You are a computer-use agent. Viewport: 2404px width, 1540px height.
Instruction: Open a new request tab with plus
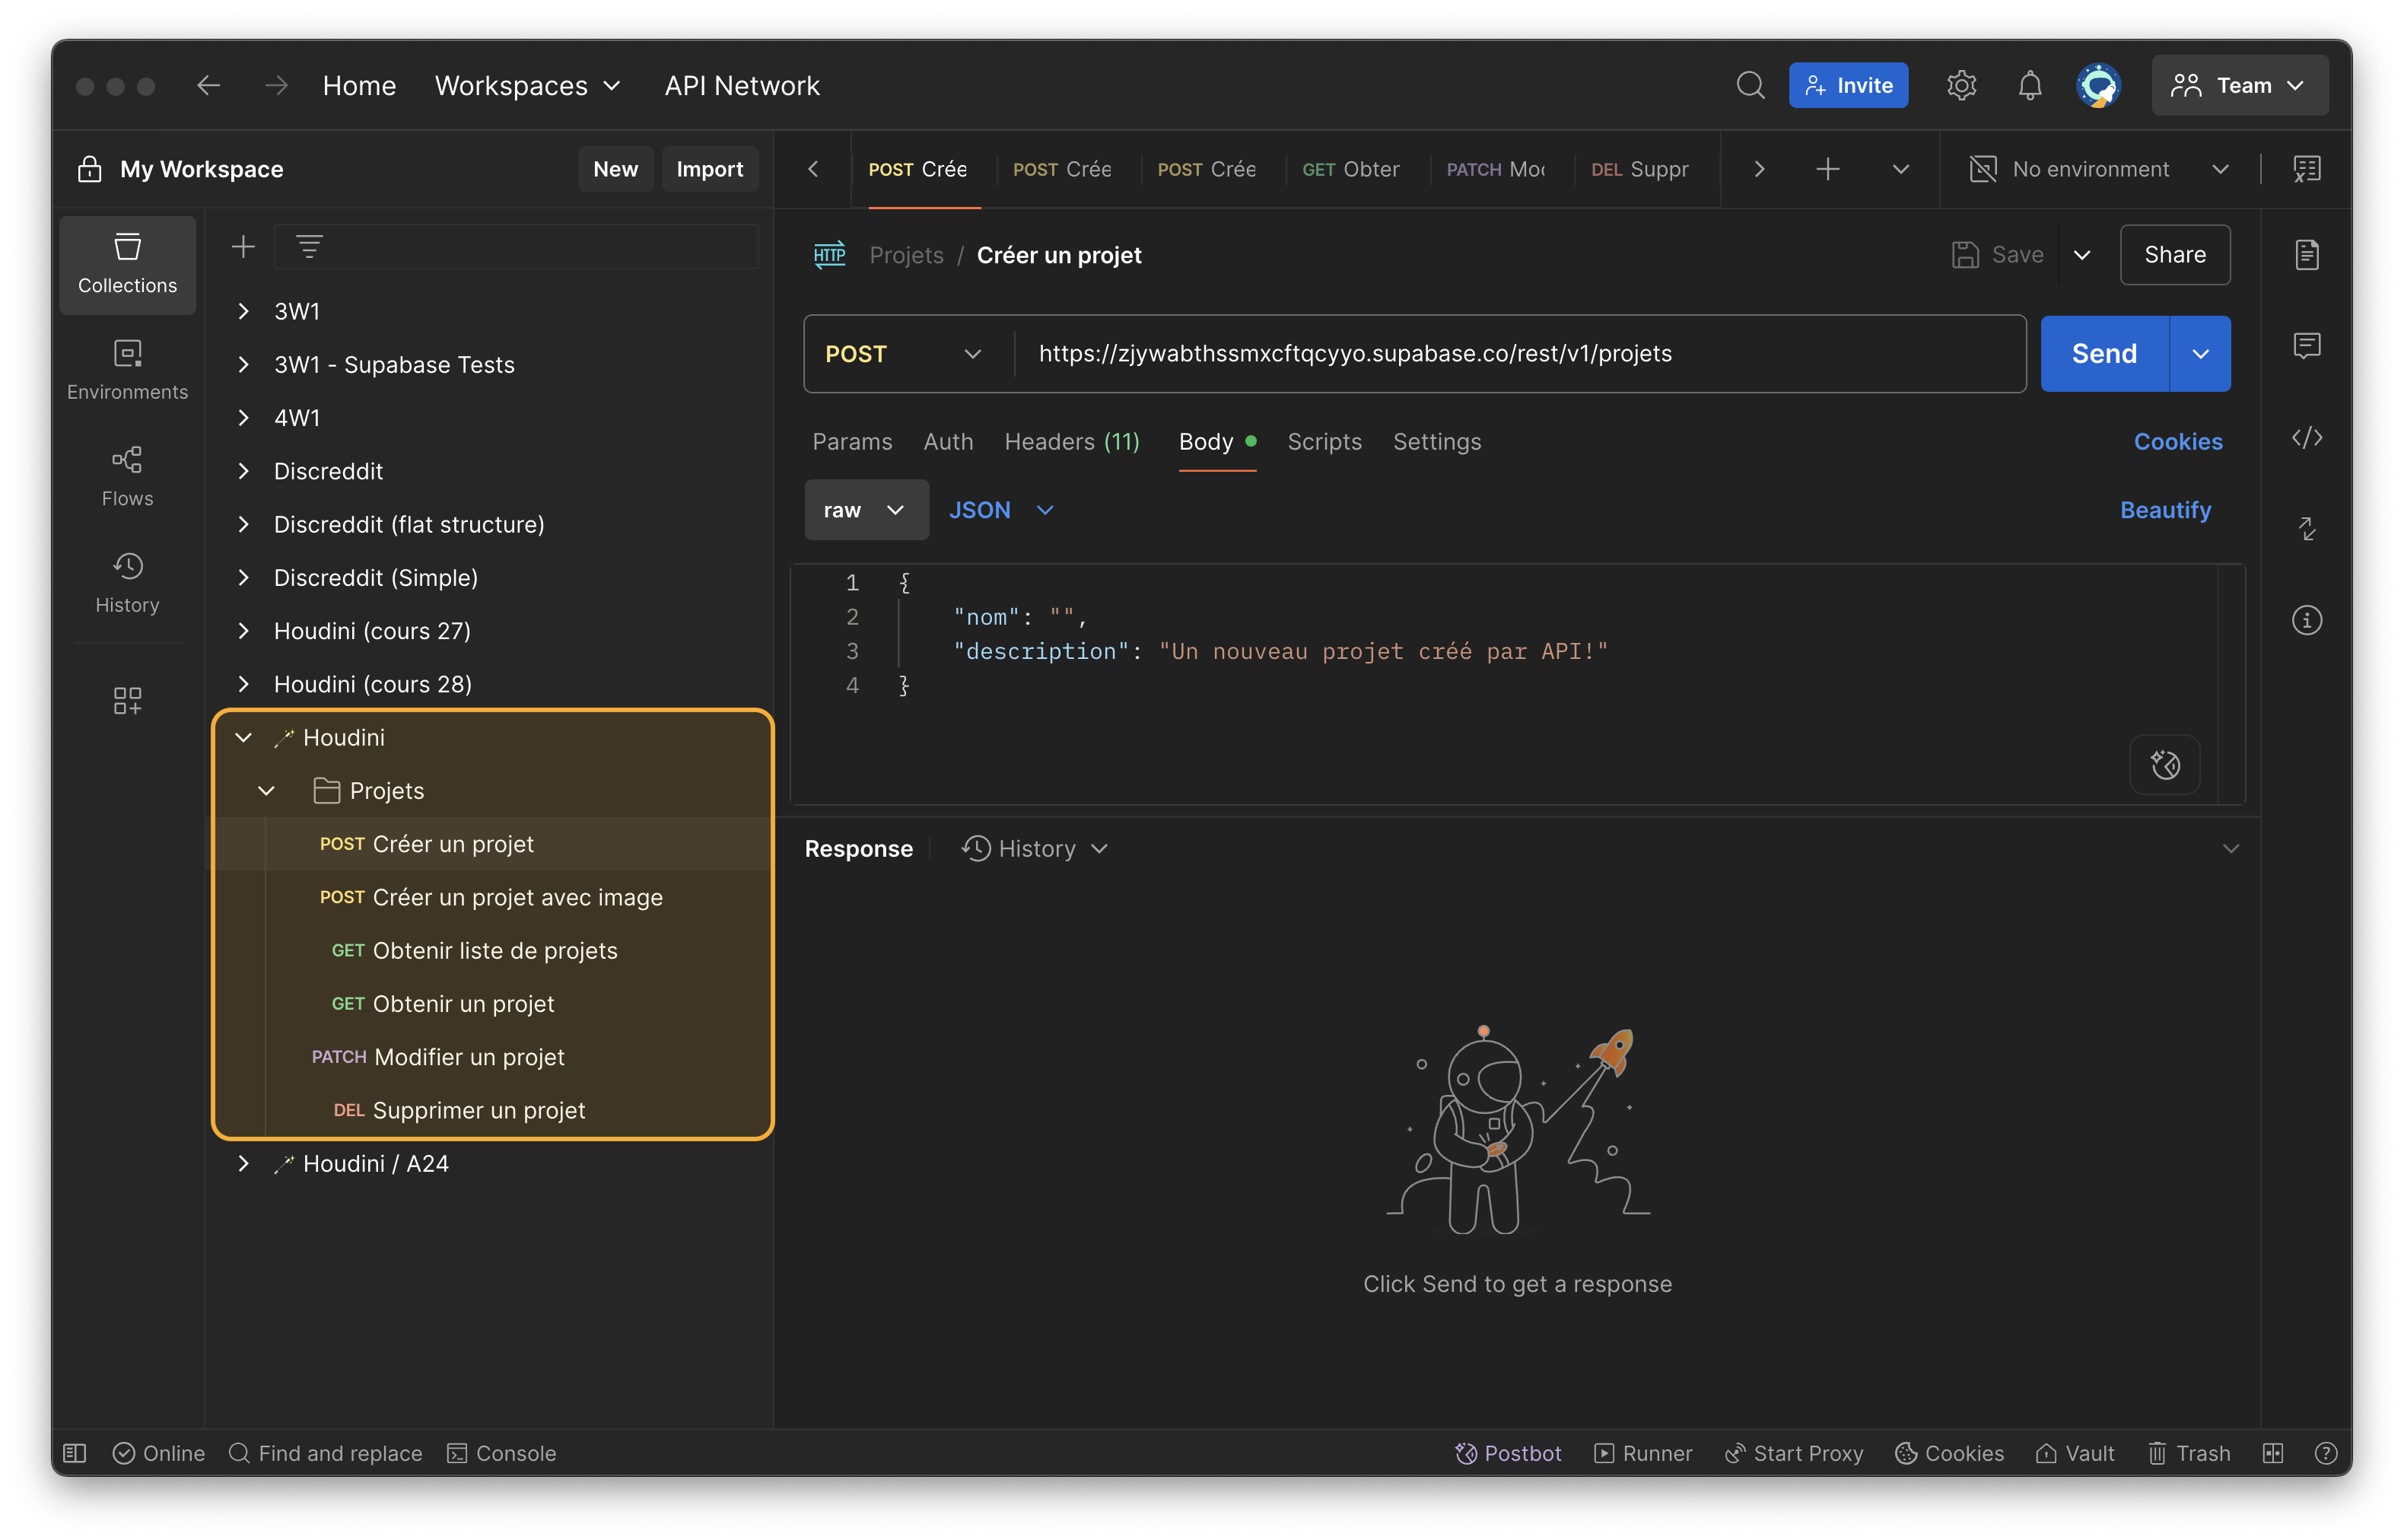tap(1827, 169)
